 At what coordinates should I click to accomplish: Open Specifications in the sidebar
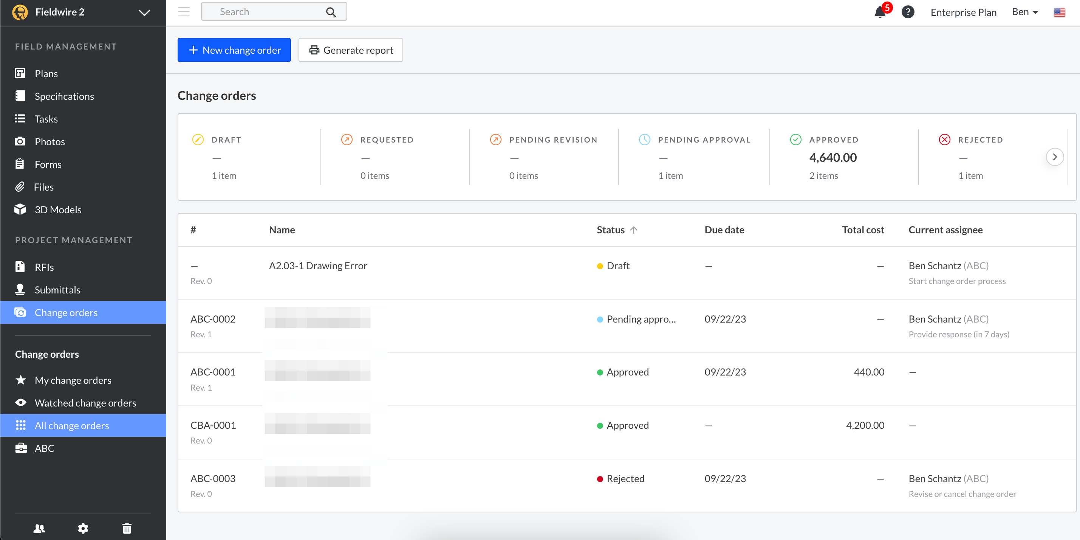(x=84, y=96)
